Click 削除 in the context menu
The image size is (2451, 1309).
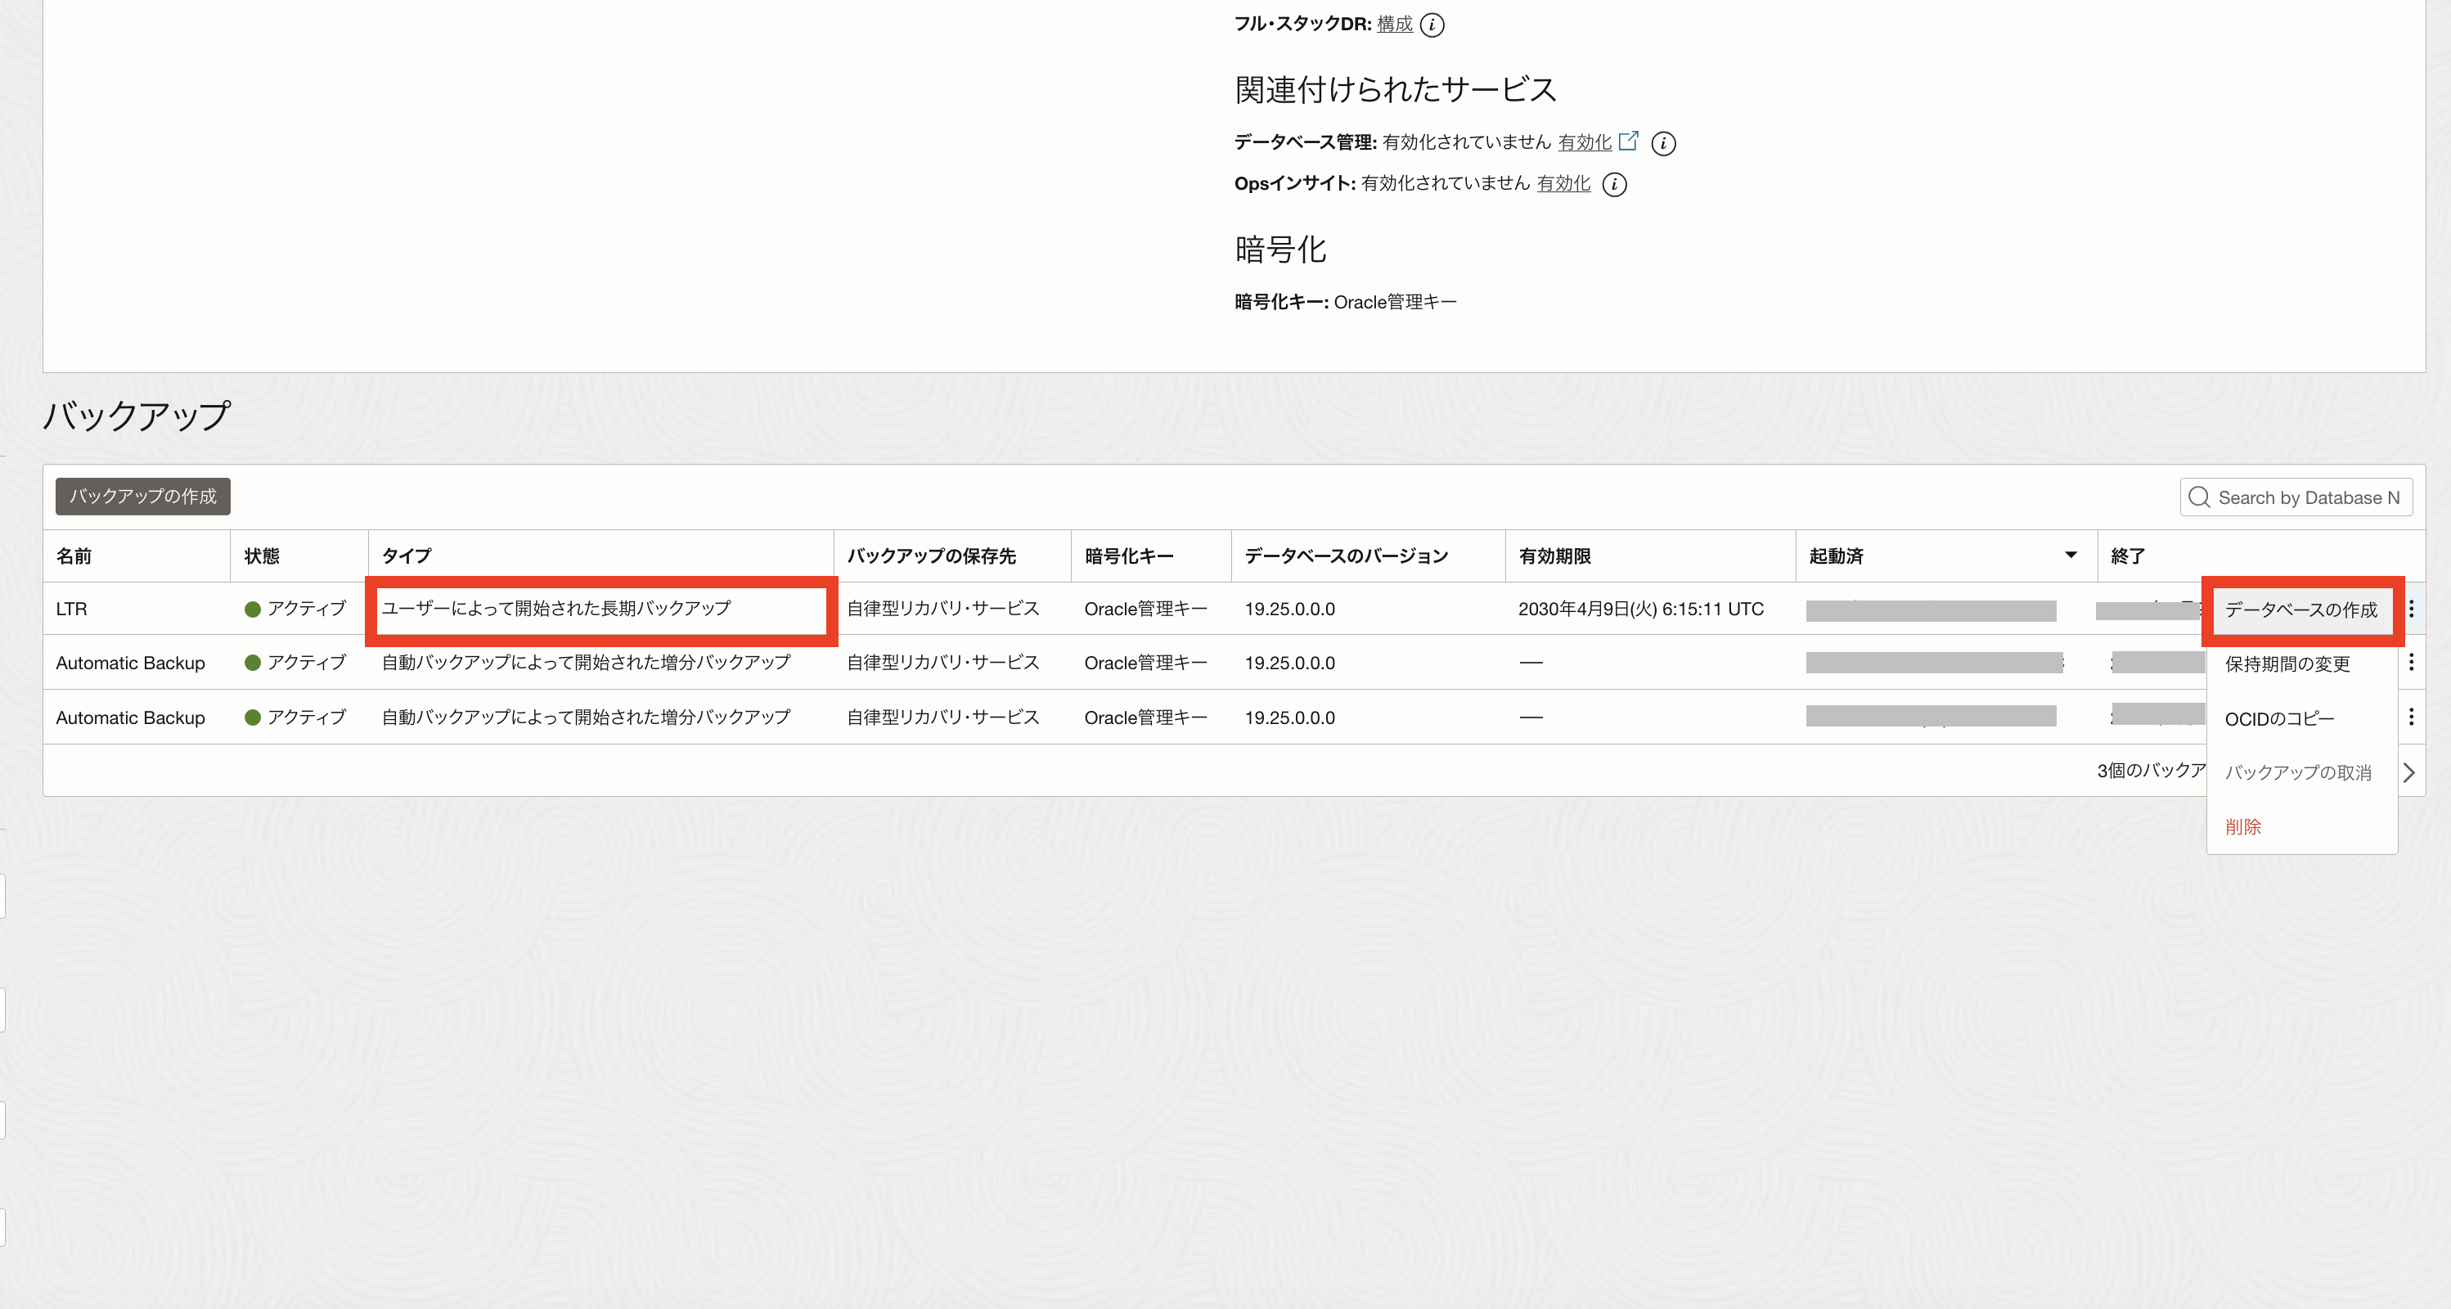point(2242,826)
